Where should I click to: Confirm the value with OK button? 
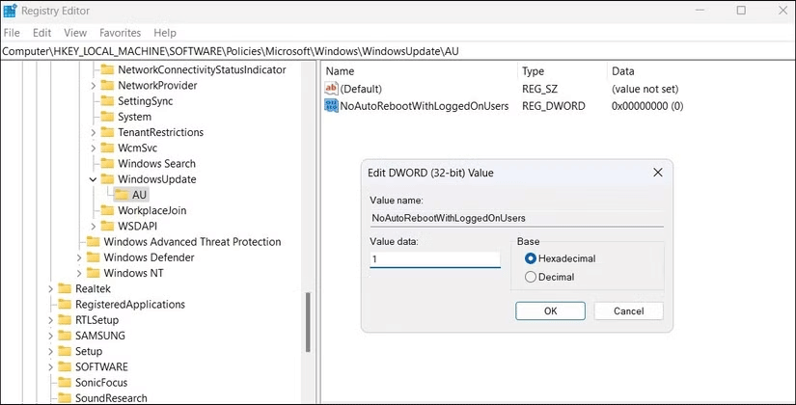click(x=550, y=310)
